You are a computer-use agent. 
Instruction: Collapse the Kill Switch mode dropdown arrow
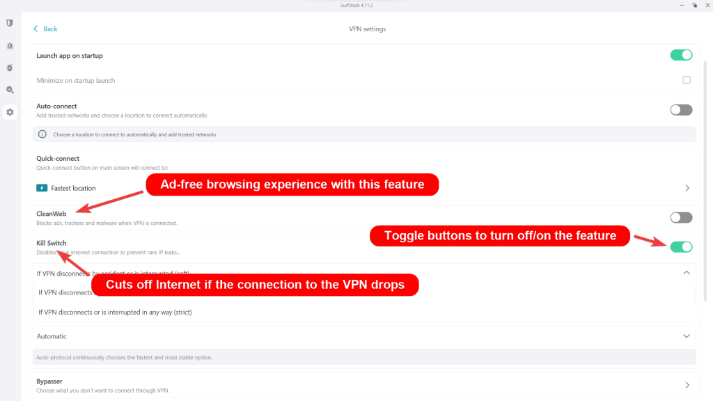tap(687, 273)
